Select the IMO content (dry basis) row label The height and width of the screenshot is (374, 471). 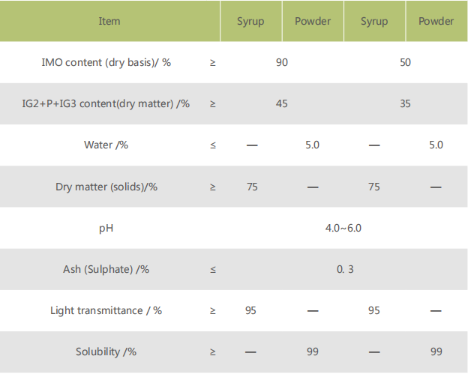click(106, 62)
